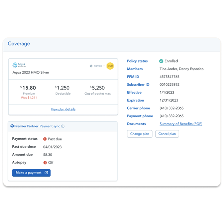
Task: Click the FFM ID 4575847765
Action: click(170, 77)
